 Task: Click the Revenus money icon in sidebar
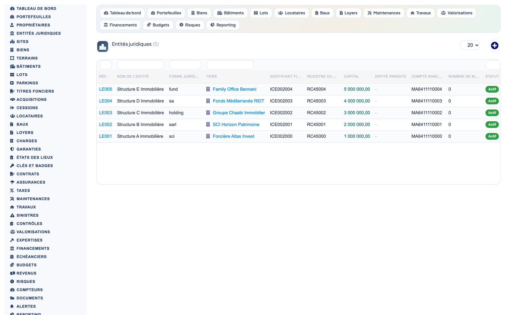pyautogui.click(x=12, y=273)
